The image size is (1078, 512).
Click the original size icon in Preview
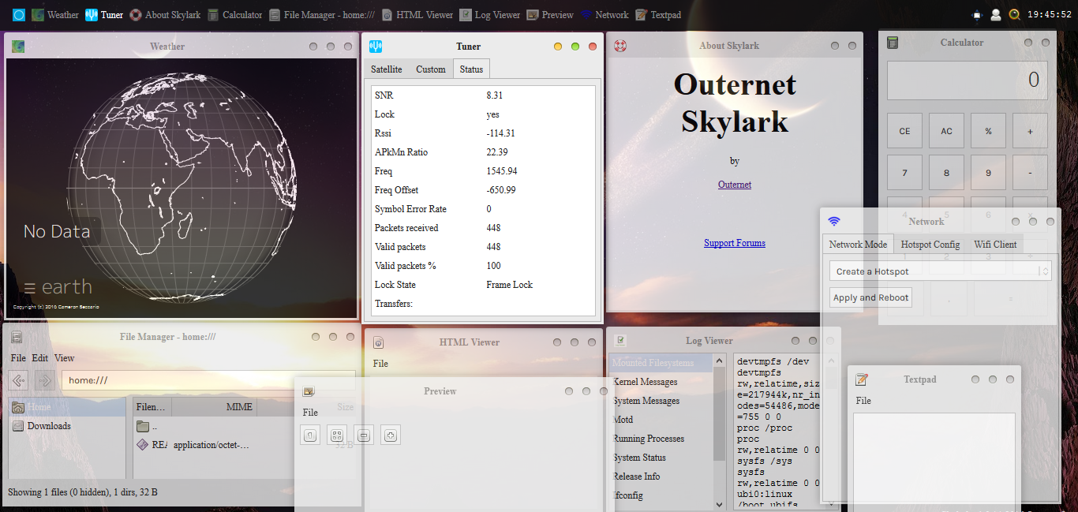point(310,435)
